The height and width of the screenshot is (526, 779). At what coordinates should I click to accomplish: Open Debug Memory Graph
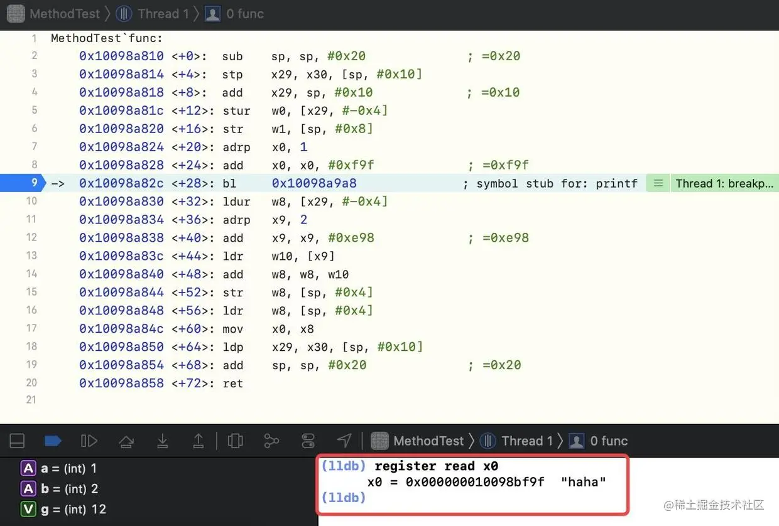(271, 441)
